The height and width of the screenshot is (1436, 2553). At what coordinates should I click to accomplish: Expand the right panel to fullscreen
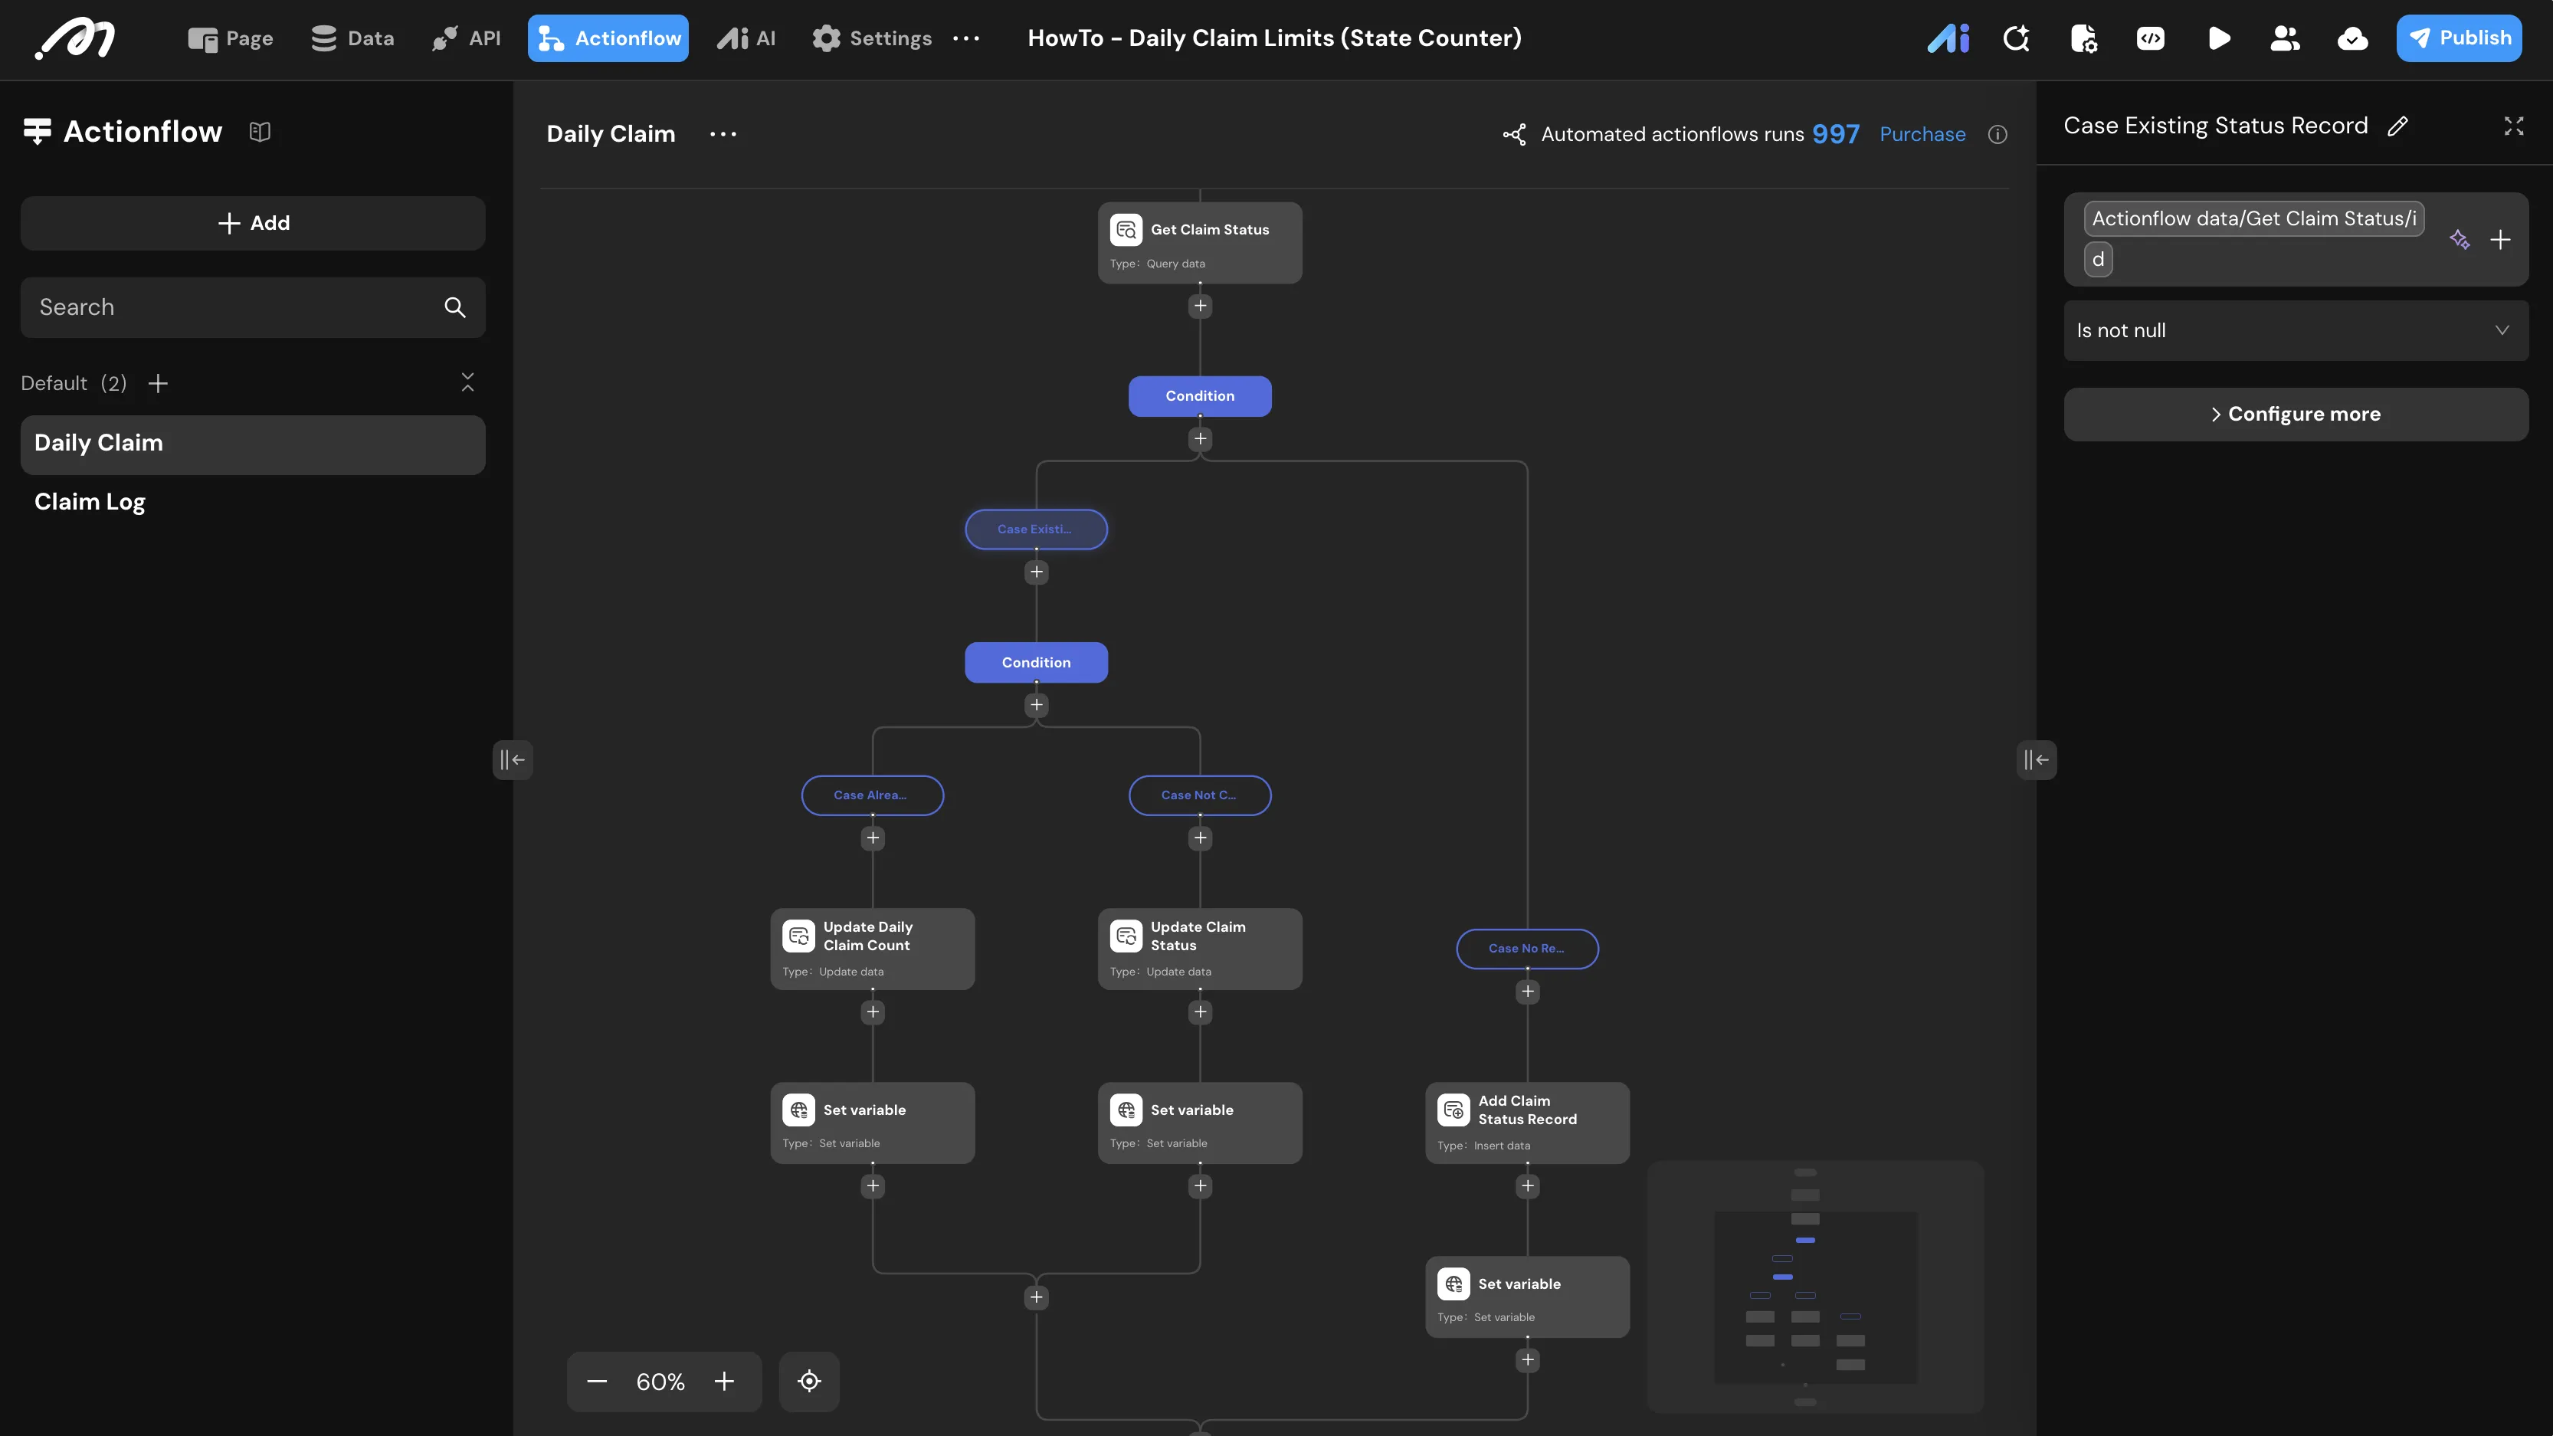[2513, 126]
